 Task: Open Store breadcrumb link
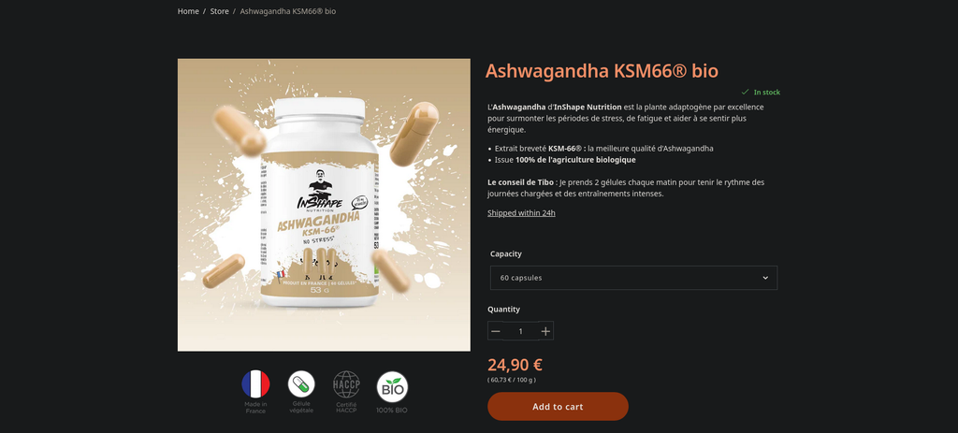[219, 11]
